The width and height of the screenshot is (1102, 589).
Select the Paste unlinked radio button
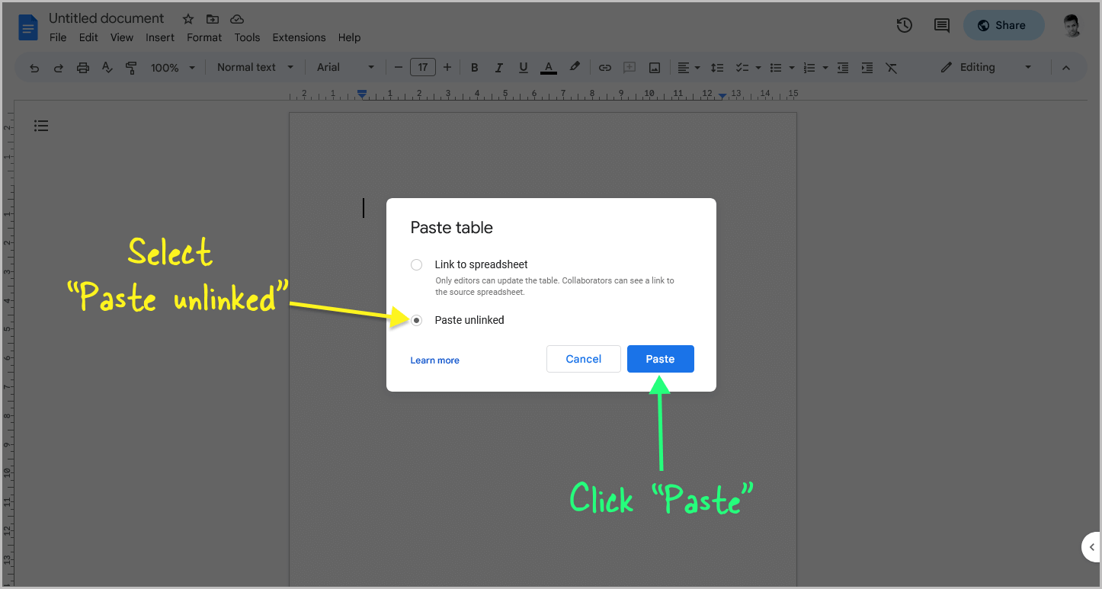tap(416, 320)
